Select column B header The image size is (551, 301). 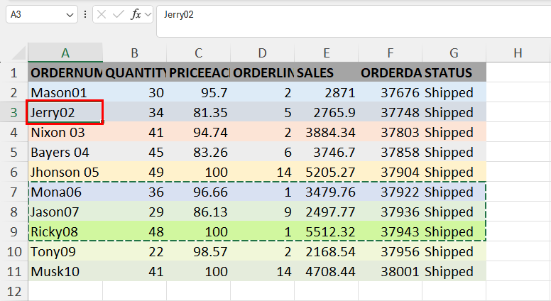(x=135, y=53)
